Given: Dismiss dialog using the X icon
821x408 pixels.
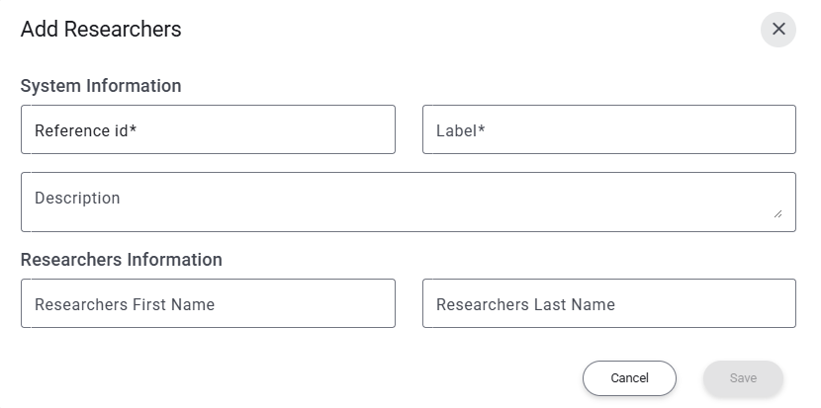Looking at the screenshot, I should tap(778, 30).
